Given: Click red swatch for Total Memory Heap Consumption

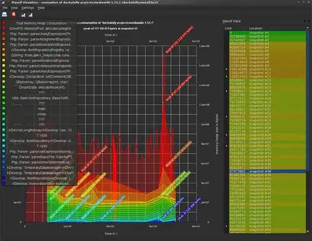Looking at the screenshot, I should click(x=4, y=23).
